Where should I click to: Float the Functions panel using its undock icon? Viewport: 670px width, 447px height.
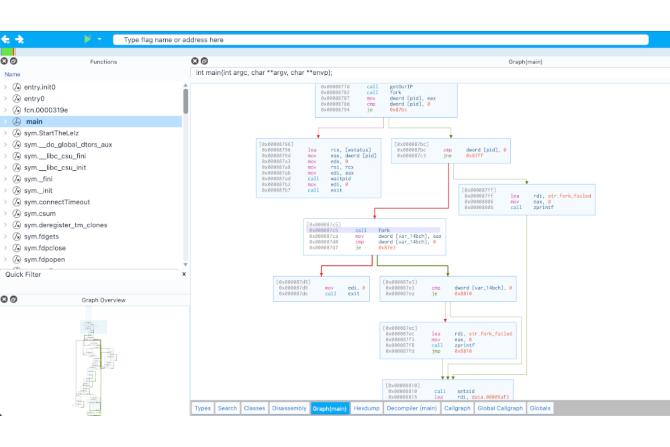tap(14, 61)
